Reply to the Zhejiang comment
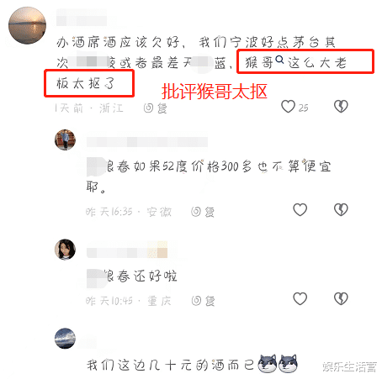 156,108
